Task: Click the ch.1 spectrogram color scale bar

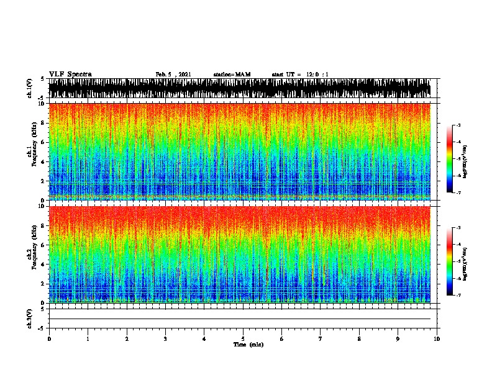Action: tap(450, 159)
